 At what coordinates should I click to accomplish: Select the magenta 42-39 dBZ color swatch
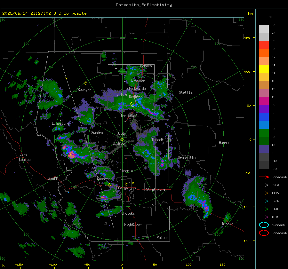[264, 101]
